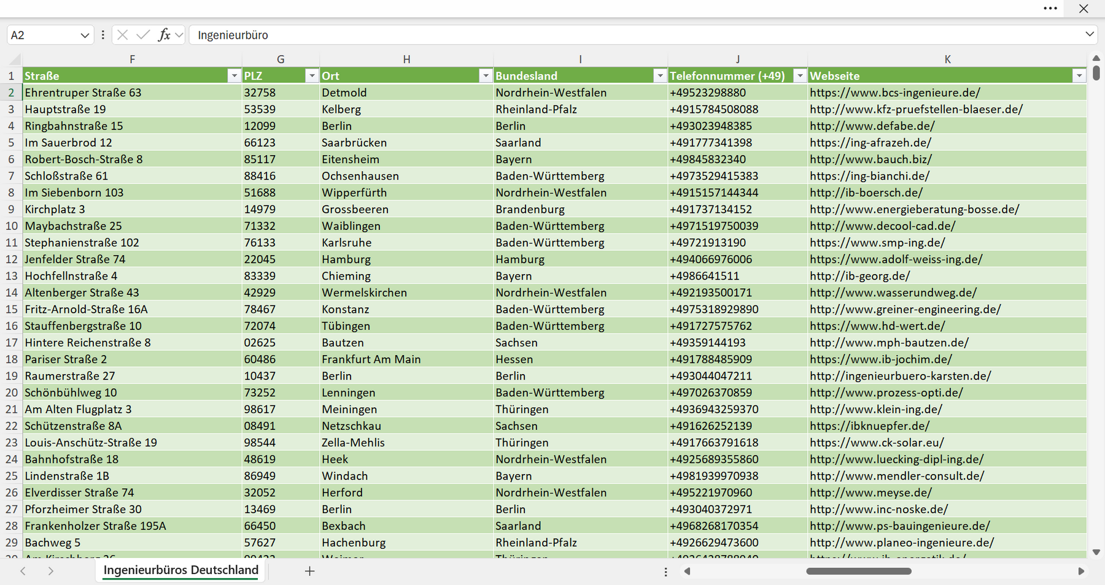This screenshot has width=1105, height=585.
Task: Select column F header
Action: pyautogui.click(x=132, y=59)
